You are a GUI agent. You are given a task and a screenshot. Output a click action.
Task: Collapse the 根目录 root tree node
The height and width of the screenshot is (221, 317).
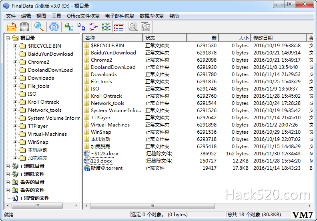click(8, 38)
